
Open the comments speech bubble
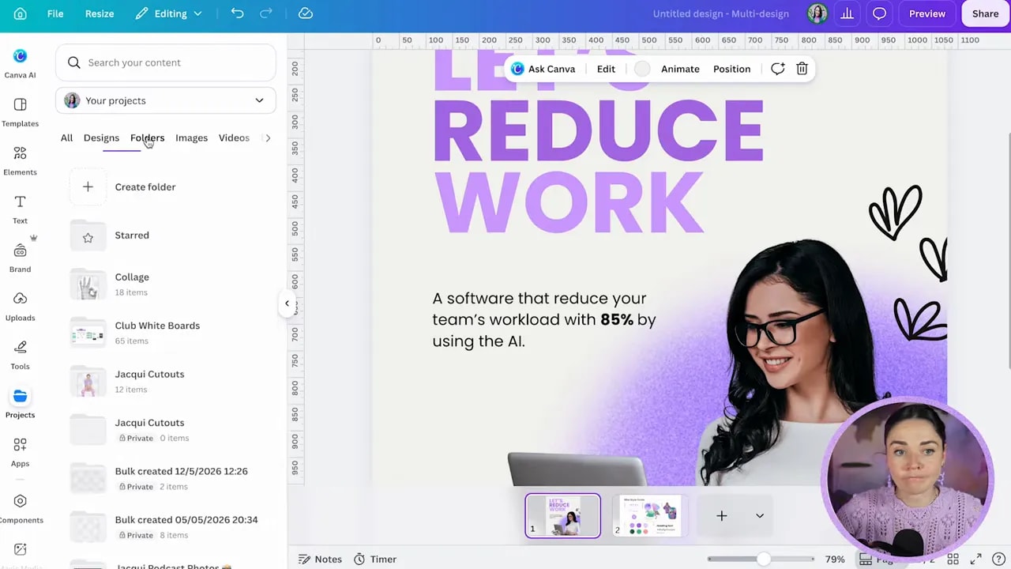879,13
